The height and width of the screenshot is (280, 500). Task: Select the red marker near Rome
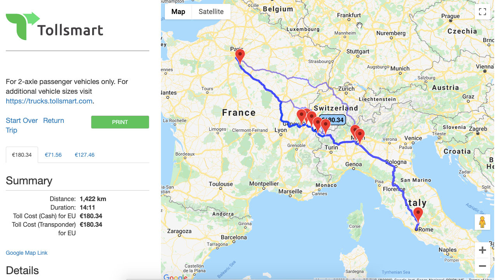pyautogui.click(x=418, y=213)
